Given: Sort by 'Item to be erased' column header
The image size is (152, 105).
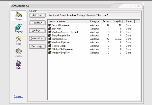Looking at the screenshot, I should coord(68,21).
